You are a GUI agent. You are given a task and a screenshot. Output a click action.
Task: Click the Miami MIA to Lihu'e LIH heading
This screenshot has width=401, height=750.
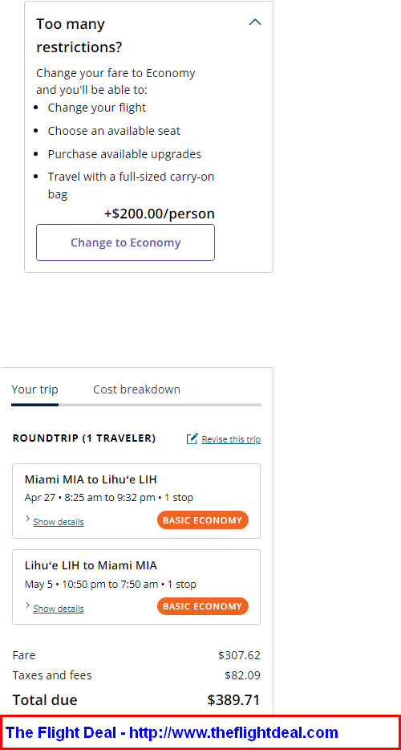pos(91,479)
